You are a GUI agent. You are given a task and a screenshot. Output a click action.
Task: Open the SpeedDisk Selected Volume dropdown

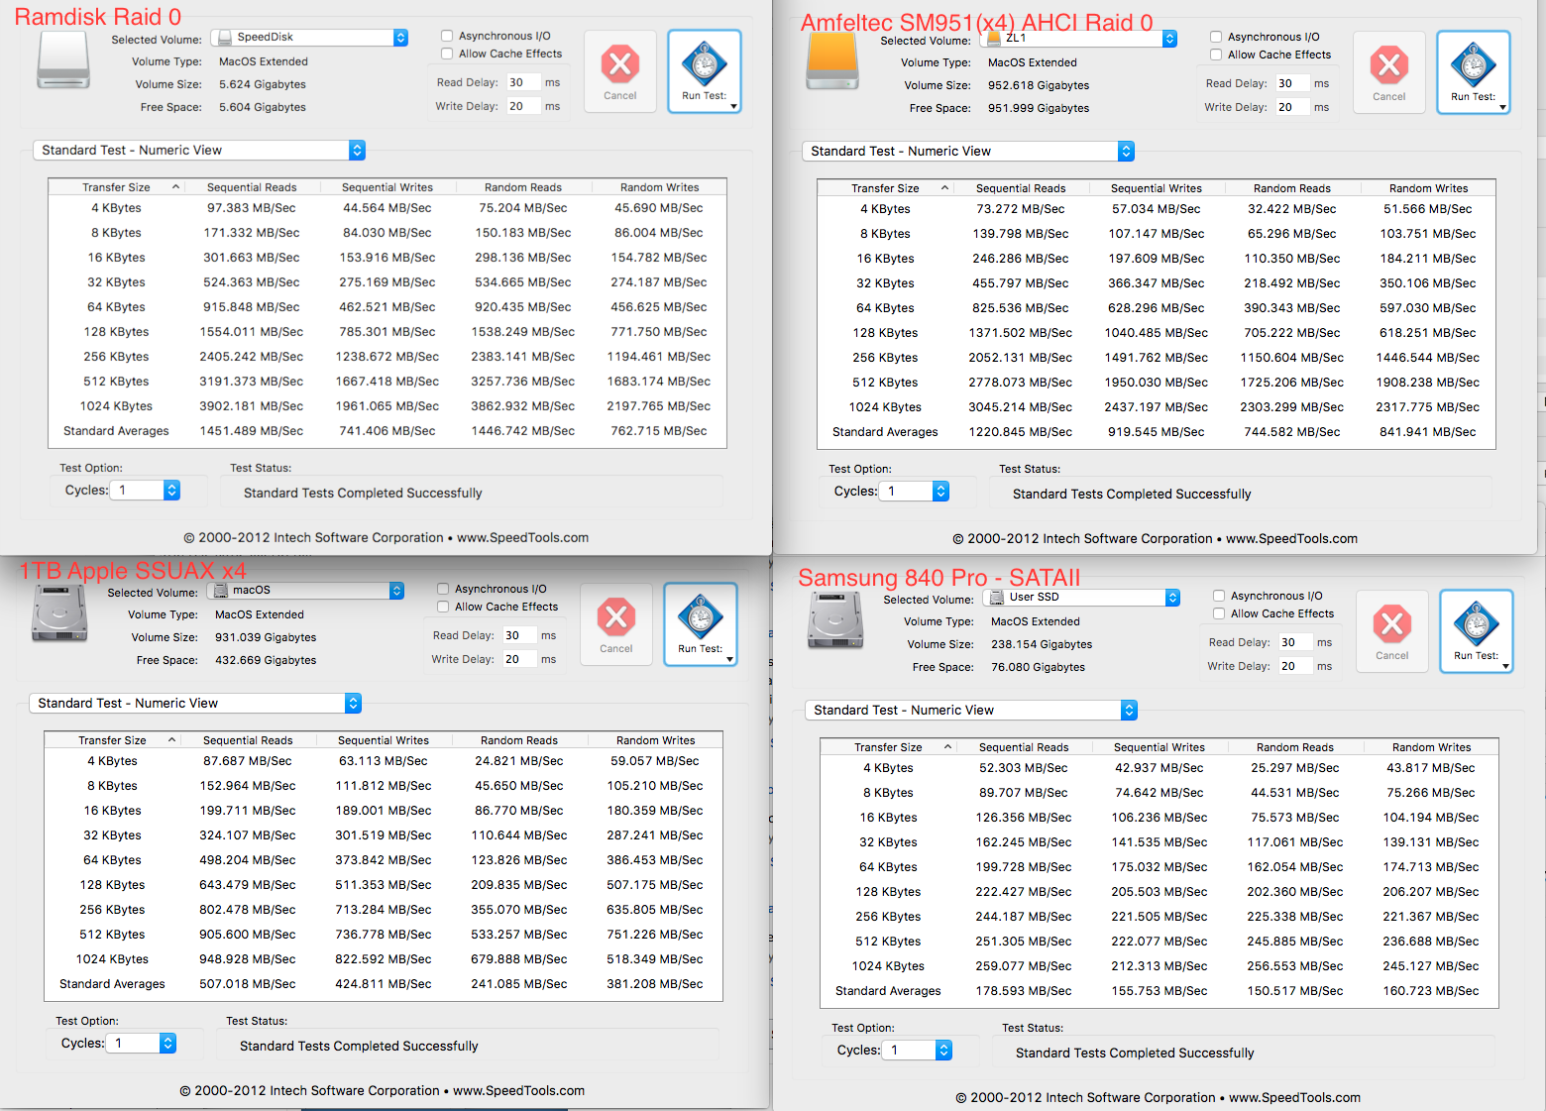point(309,38)
